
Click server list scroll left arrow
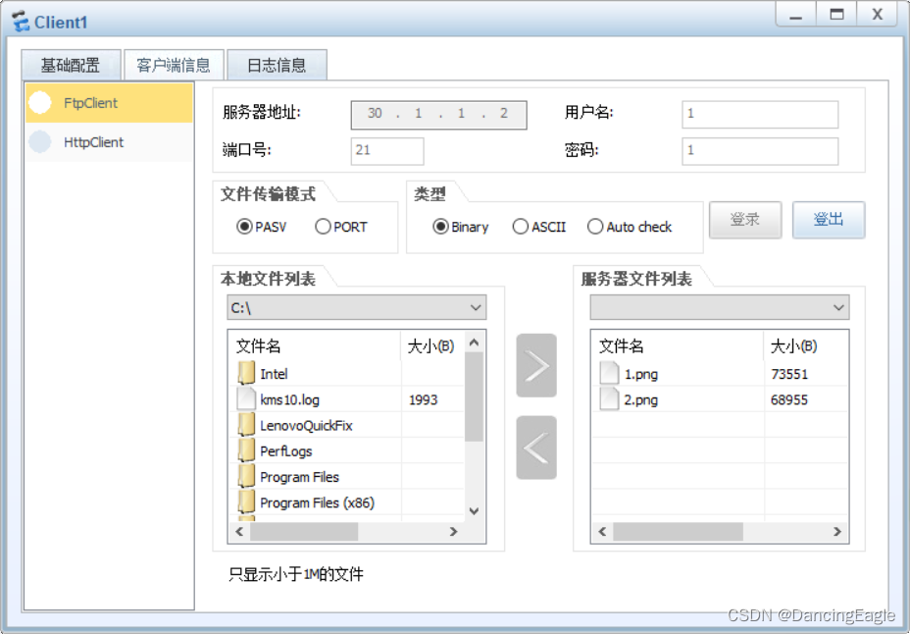click(x=602, y=531)
